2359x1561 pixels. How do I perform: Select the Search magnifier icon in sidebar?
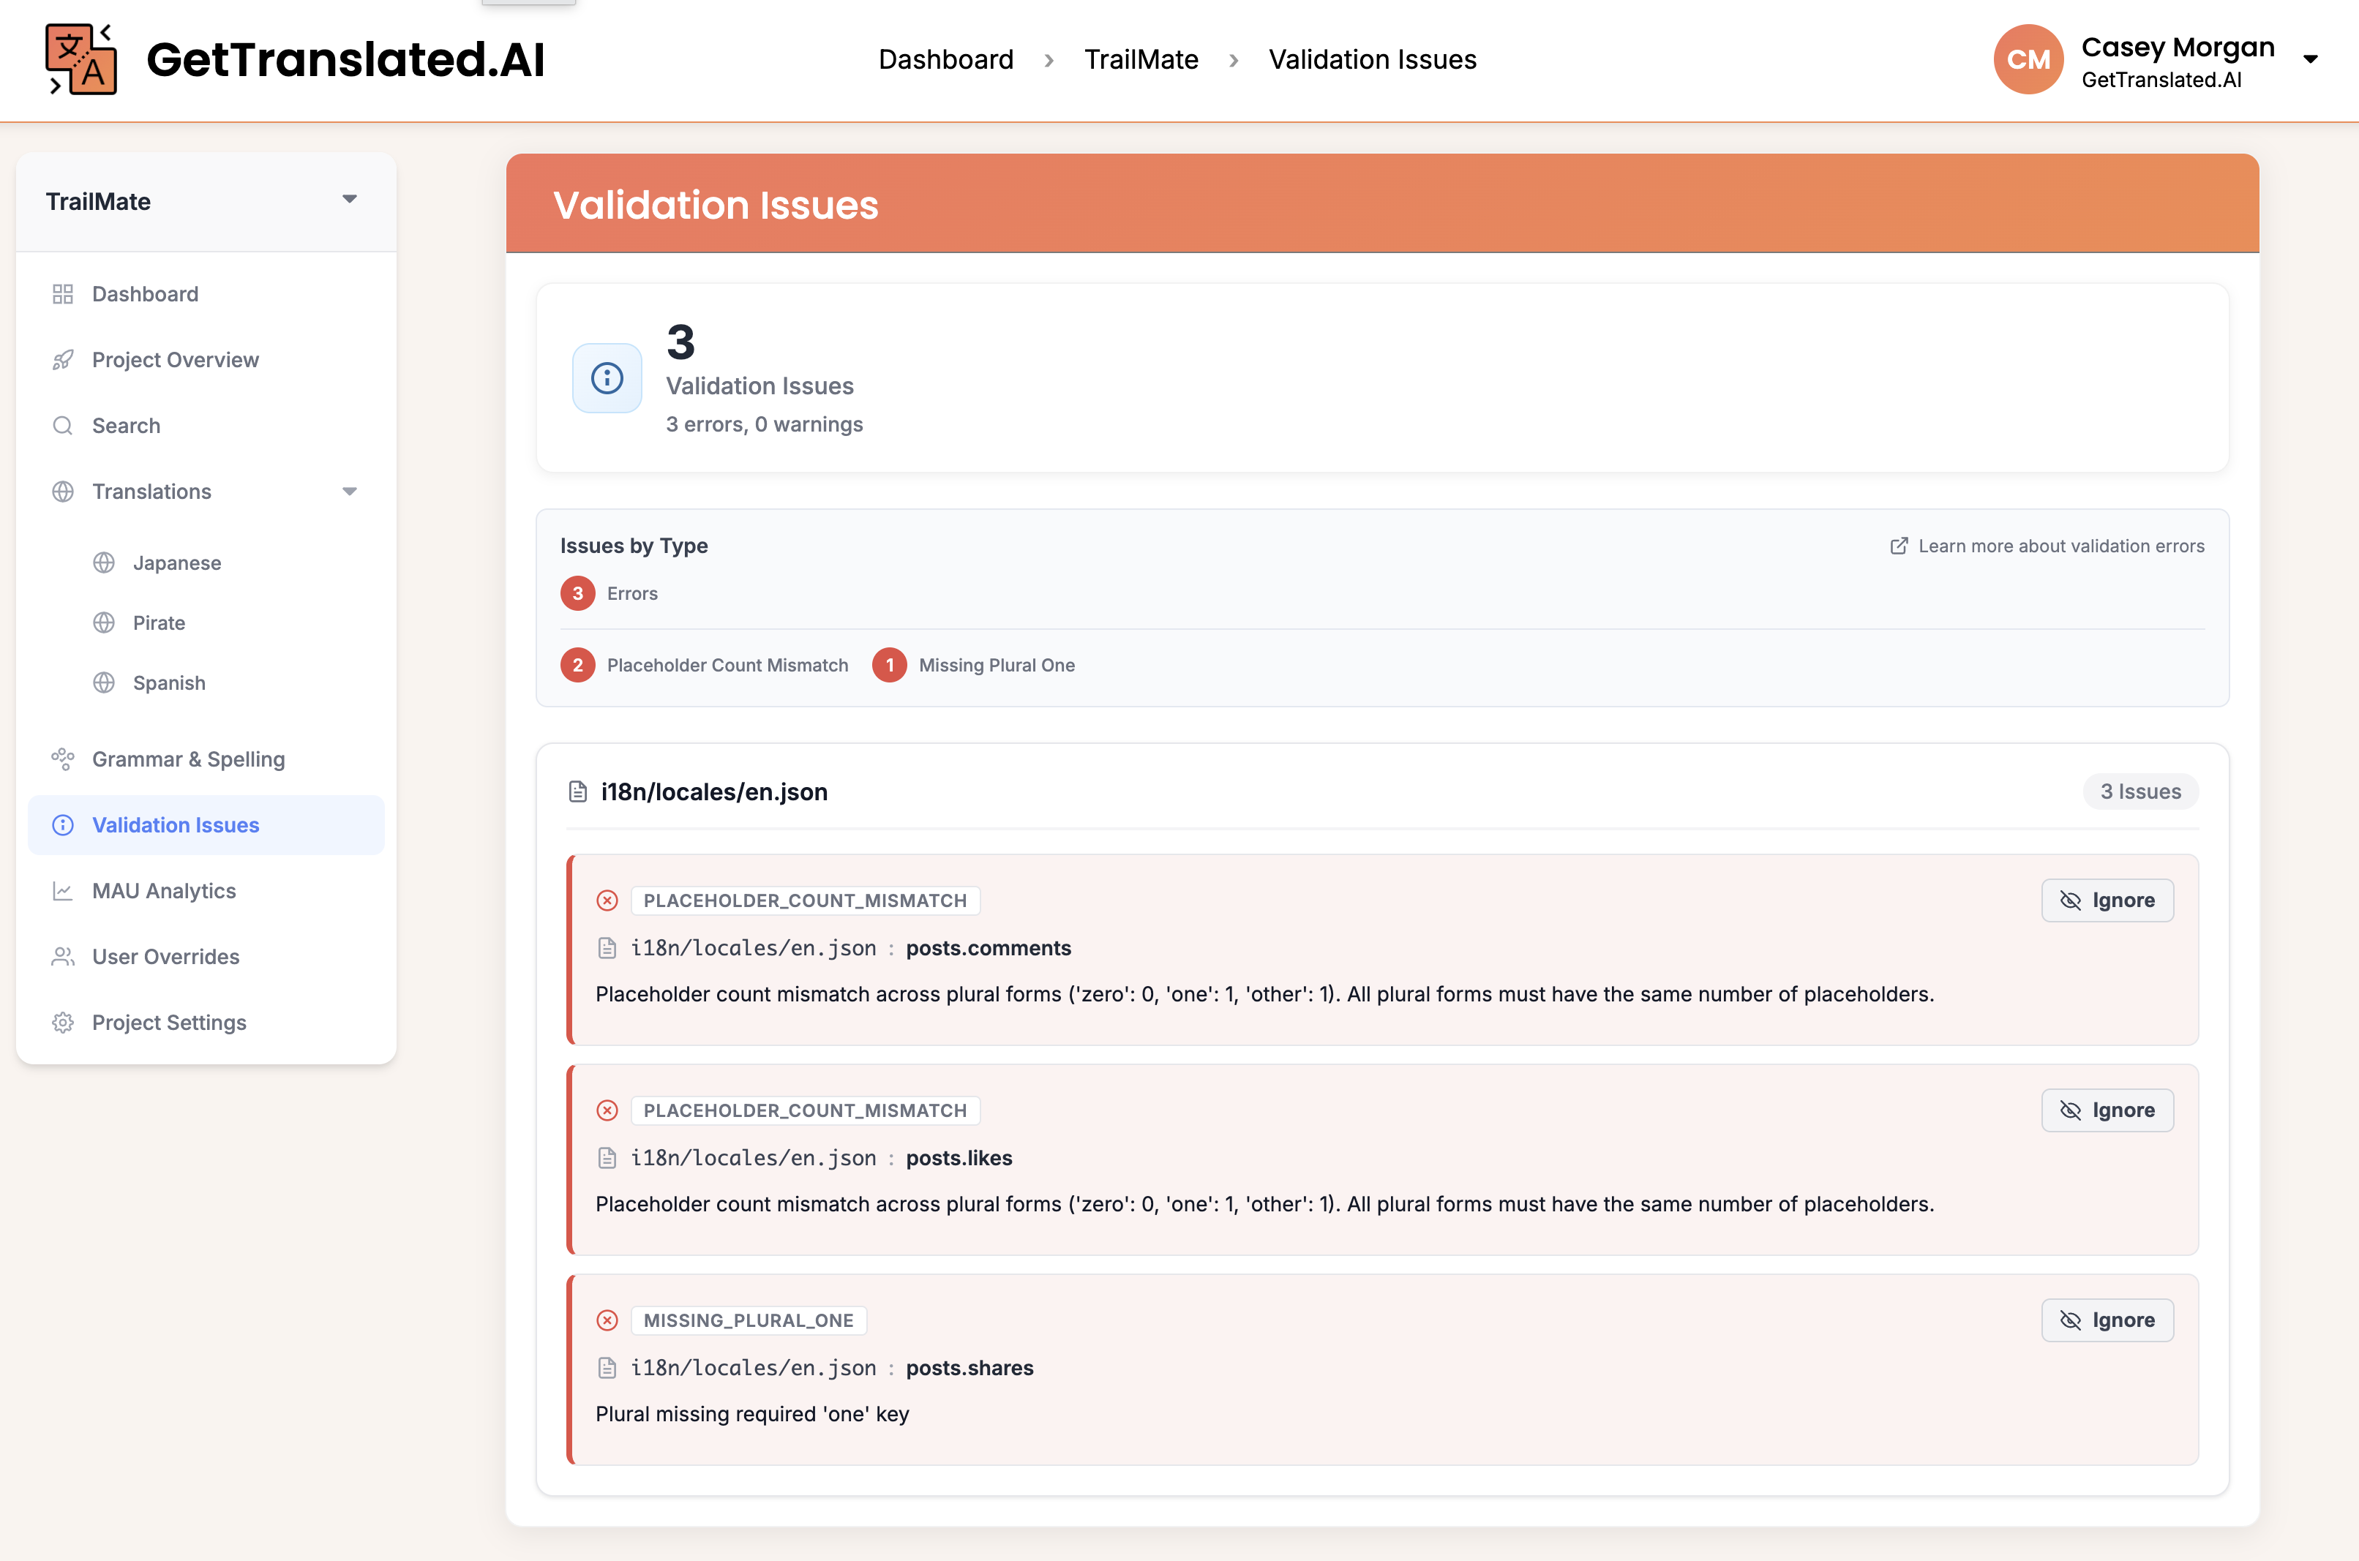(x=63, y=425)
